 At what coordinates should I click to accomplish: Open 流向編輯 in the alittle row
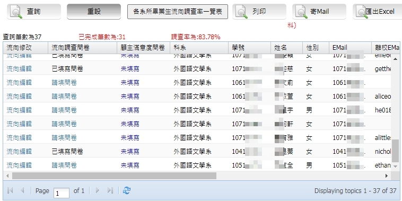click(19, 138)
